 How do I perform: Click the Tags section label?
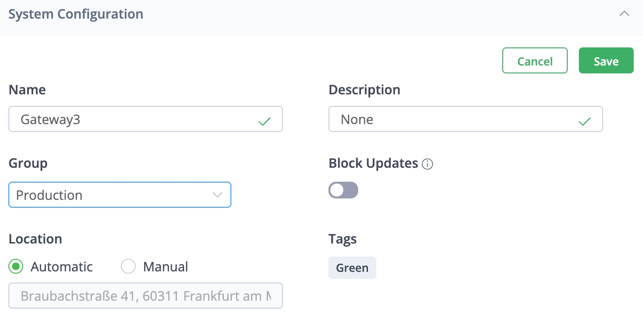click(342, 239)
